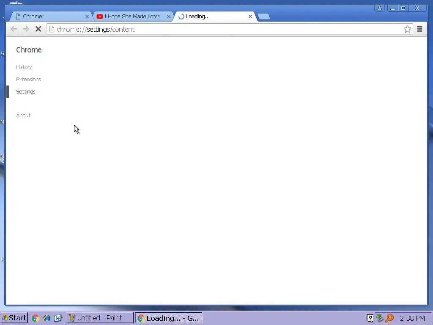Open About in the sidebar
The height and width of the screenshot is (325, 433).
[x=24, y=115]
